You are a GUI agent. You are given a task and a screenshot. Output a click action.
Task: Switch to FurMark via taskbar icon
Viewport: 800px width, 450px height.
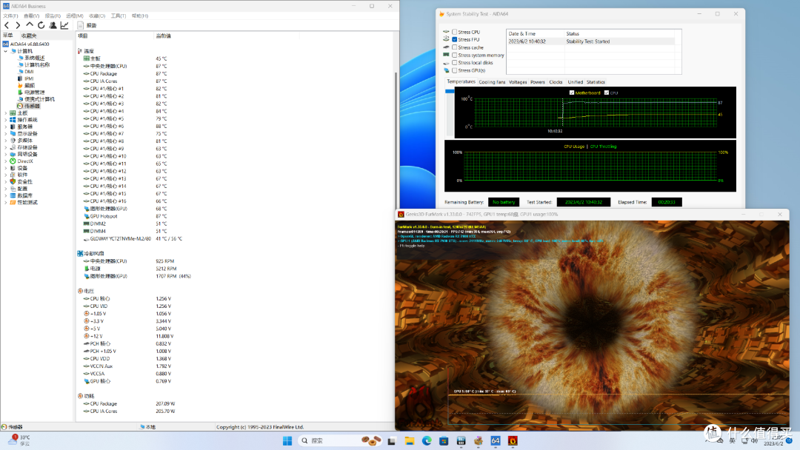pos(513,440)
